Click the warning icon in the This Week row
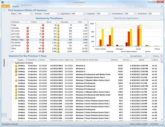 point(58,31)
